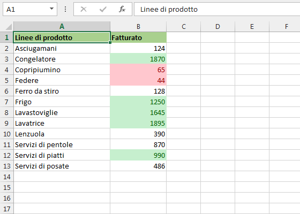Click the three-dot handle beside Name Box
300x214 pixels.
click(65, 9)
